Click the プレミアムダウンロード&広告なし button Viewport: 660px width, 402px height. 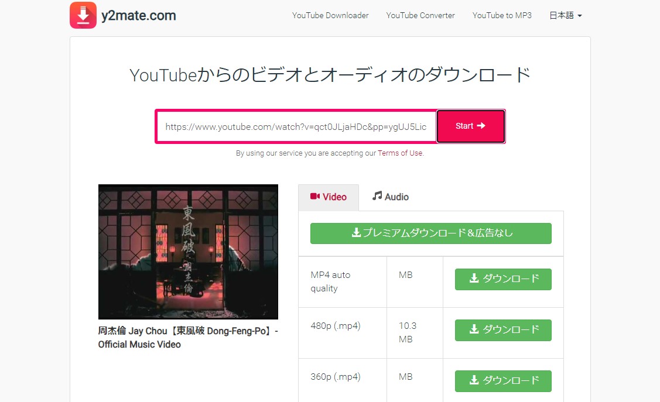pyautogui.click(x=430, y=233)
